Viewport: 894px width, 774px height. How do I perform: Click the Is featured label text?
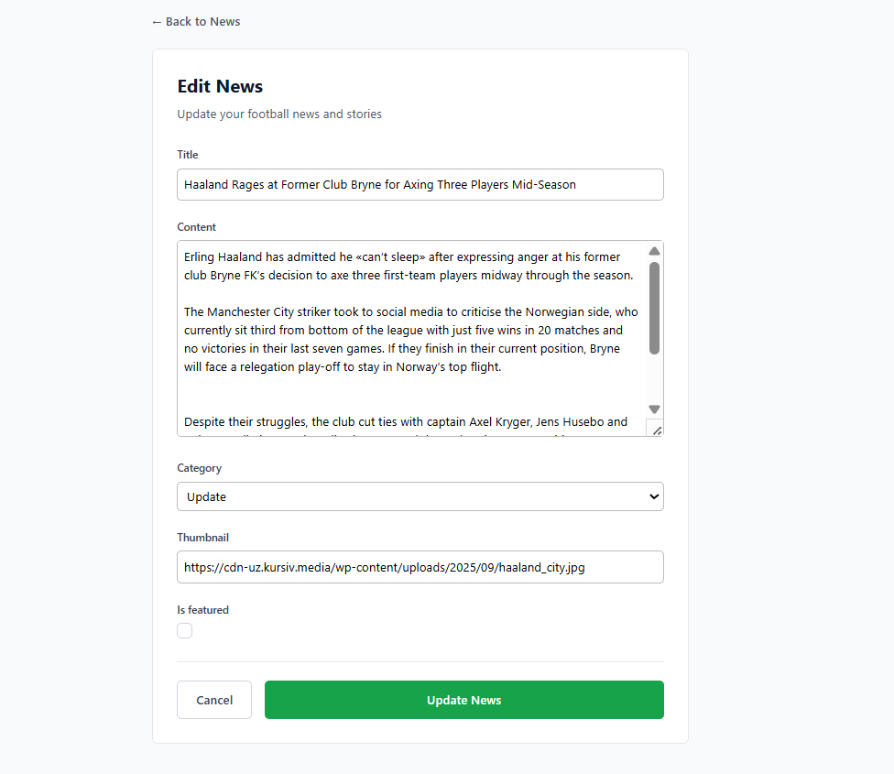click(202, 610)
